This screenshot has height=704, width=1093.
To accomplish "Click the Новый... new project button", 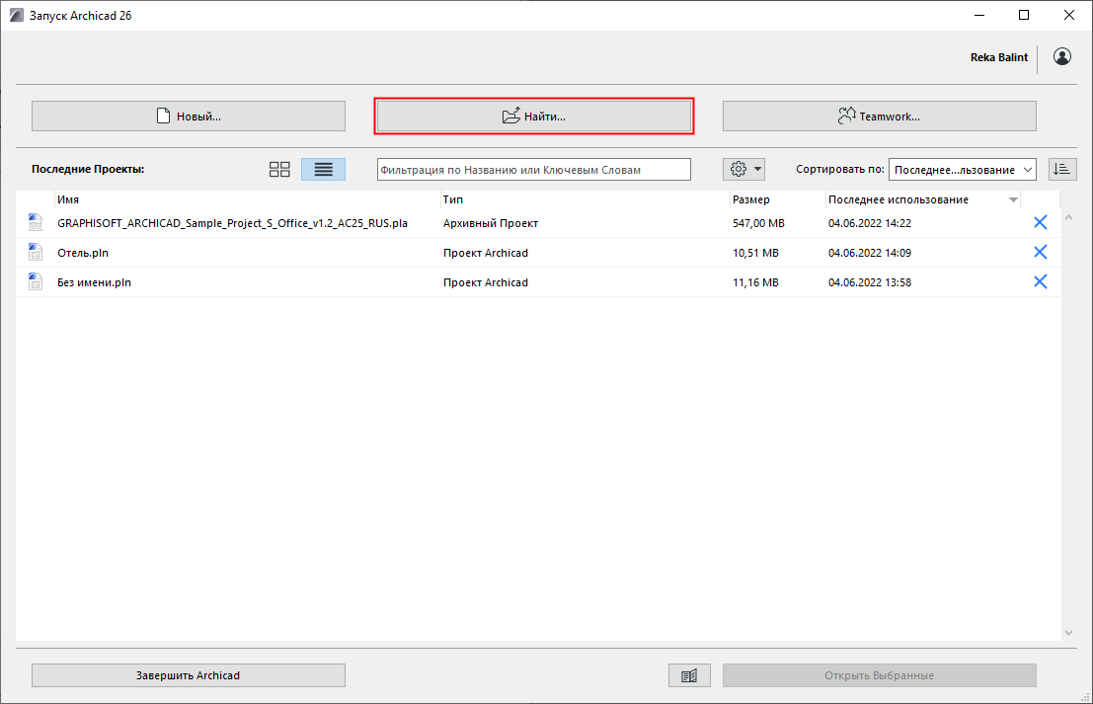I will [189, 116].
